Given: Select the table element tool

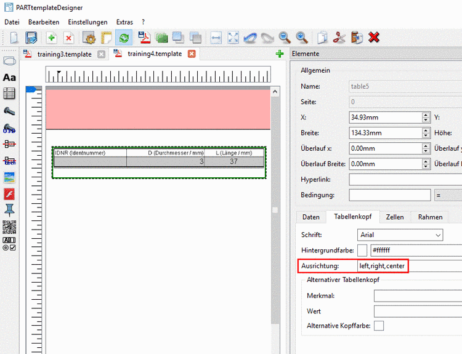Looking at the screenshot, I should point(9,94).
